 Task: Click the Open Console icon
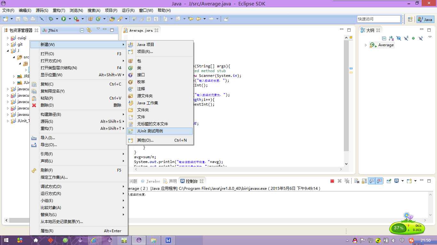(x=409, y=181)
